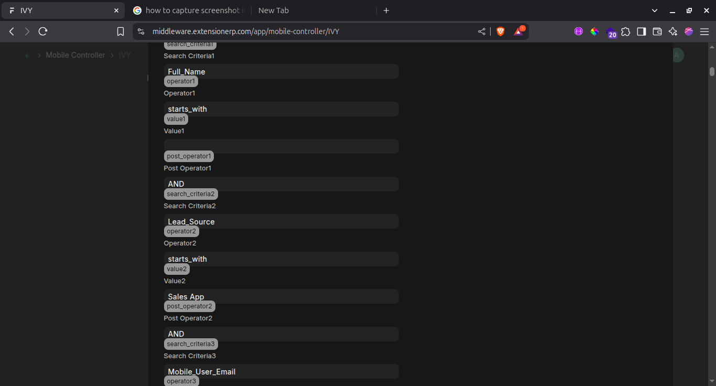Select the 'Value2' label text

click(175, 281)
